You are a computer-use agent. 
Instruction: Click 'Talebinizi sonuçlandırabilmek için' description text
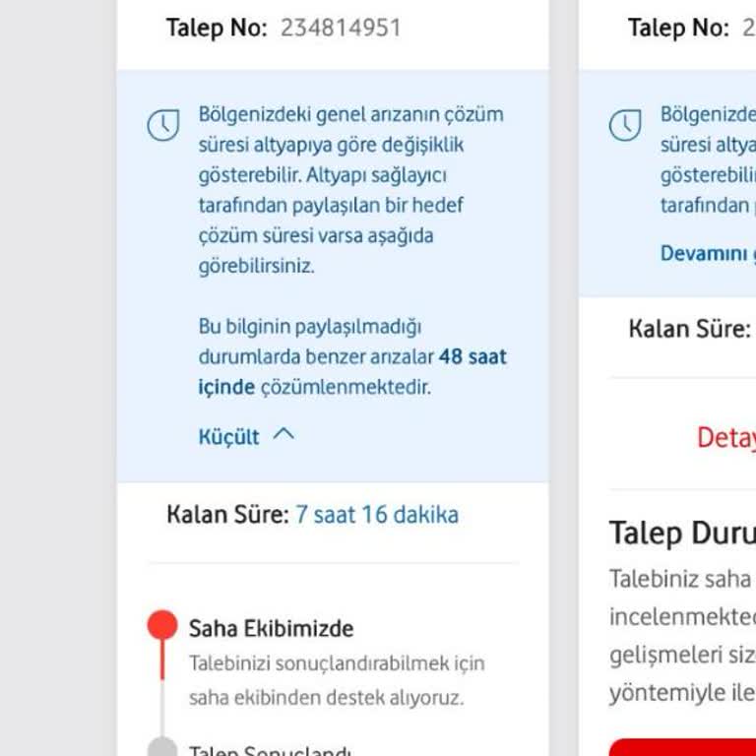tap(337, 680)
